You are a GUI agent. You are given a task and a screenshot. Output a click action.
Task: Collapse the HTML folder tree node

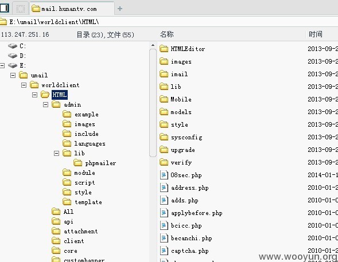point(34,95)
